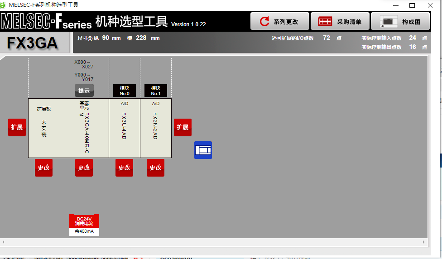The width and height of the screenshot is (442, 259).
Task: Click 更改 below the FX3GA-40MR-C base unit
Action: (x=84, y=168)
